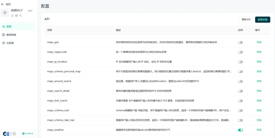Image resolution: width=275 pixels, height=138 pixels.
Task: Click the pencil edit icon under 高德MCP
Action: 12,15
